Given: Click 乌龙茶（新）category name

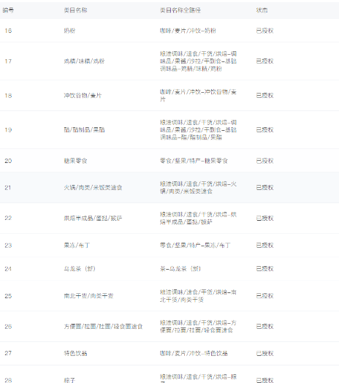Looking at the screenshot, I should point(80,269).
